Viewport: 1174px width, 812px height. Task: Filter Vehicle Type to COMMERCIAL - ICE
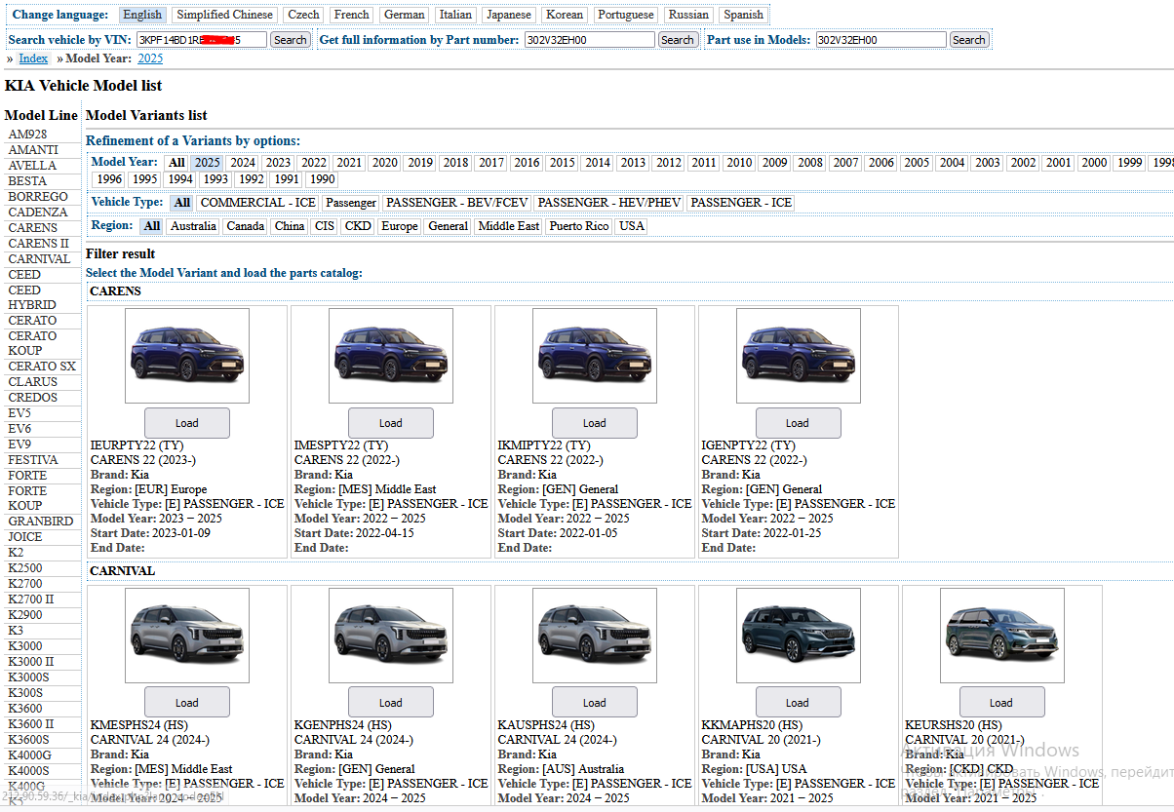tap(258, 203)
